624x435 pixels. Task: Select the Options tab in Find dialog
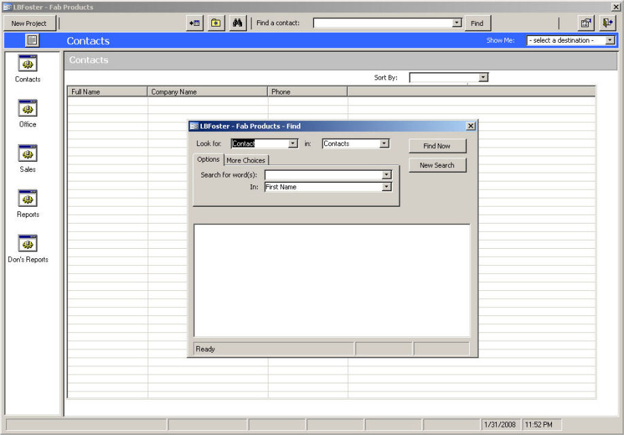click(208, 160)
